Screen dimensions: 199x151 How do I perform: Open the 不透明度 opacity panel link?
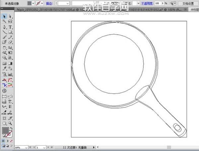click(147, 3)
